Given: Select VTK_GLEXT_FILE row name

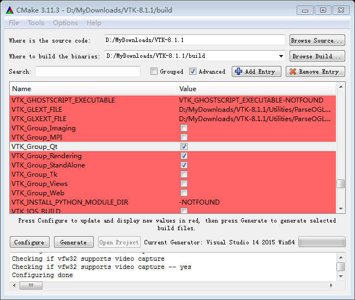Looking at the screenshot, I should (37, 109).
